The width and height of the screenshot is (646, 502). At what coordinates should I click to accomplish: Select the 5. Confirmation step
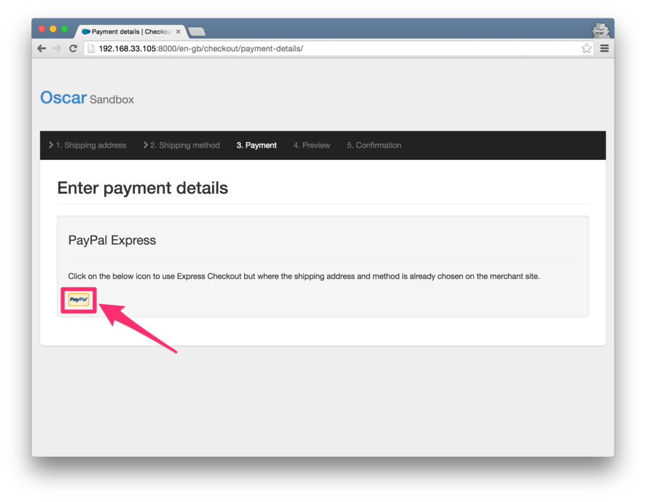[x=373, y=145]
